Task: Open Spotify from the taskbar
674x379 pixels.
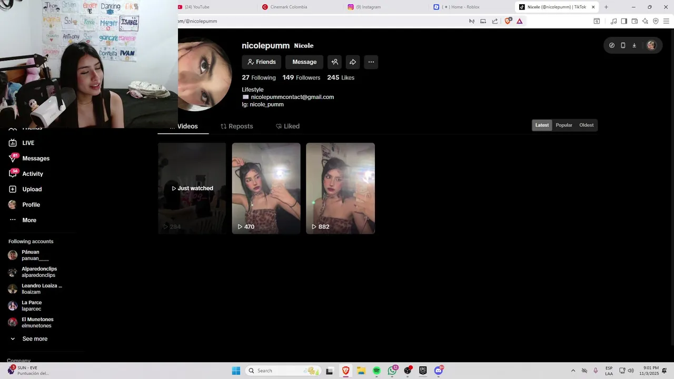Action: pos(376,371)
